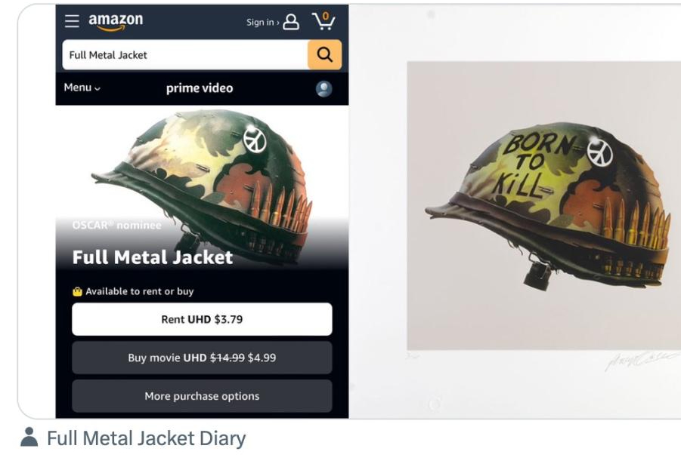
Task: Open the Prime Video profile avatar
Action: (x=324, y=88)
